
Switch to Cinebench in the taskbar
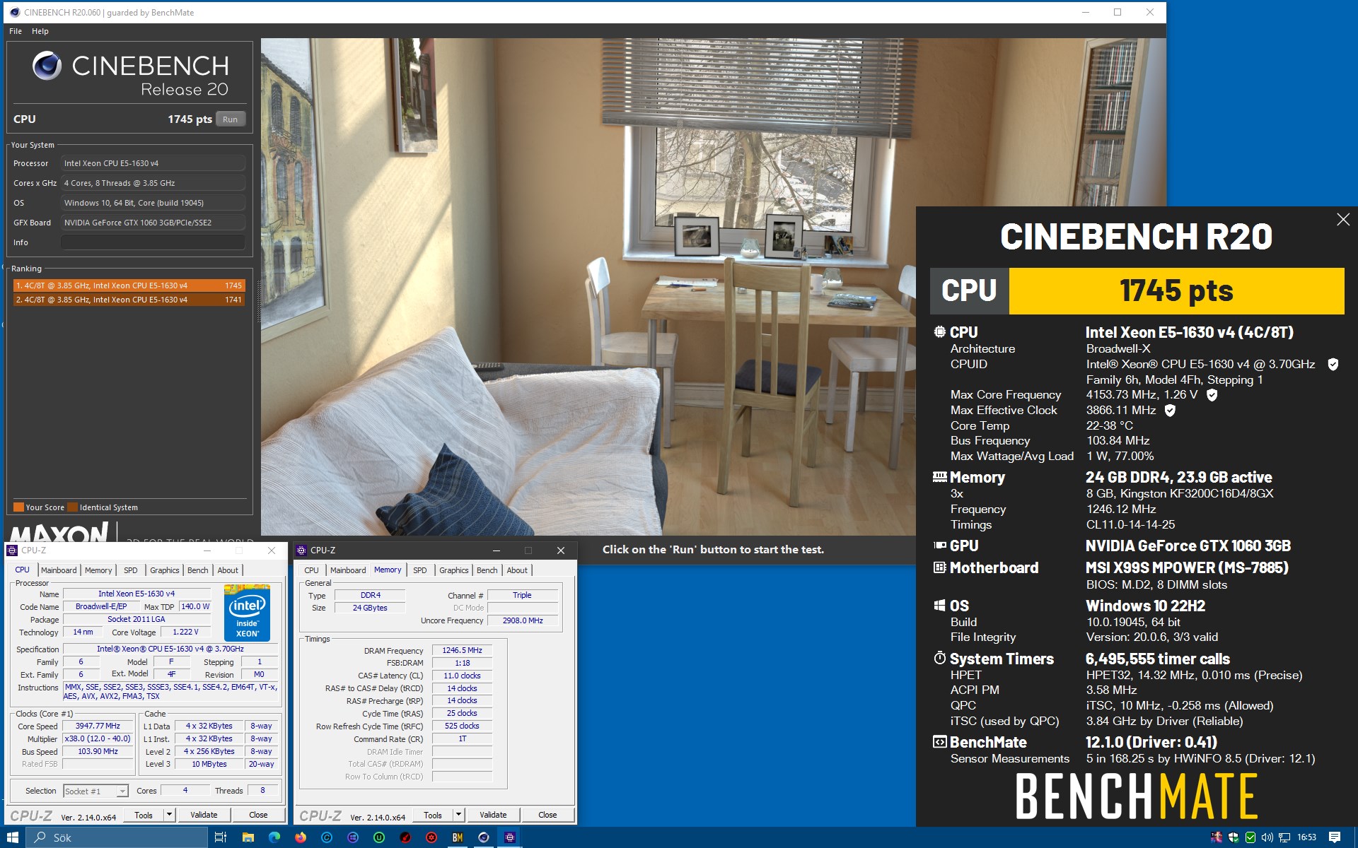click(484, 837)
